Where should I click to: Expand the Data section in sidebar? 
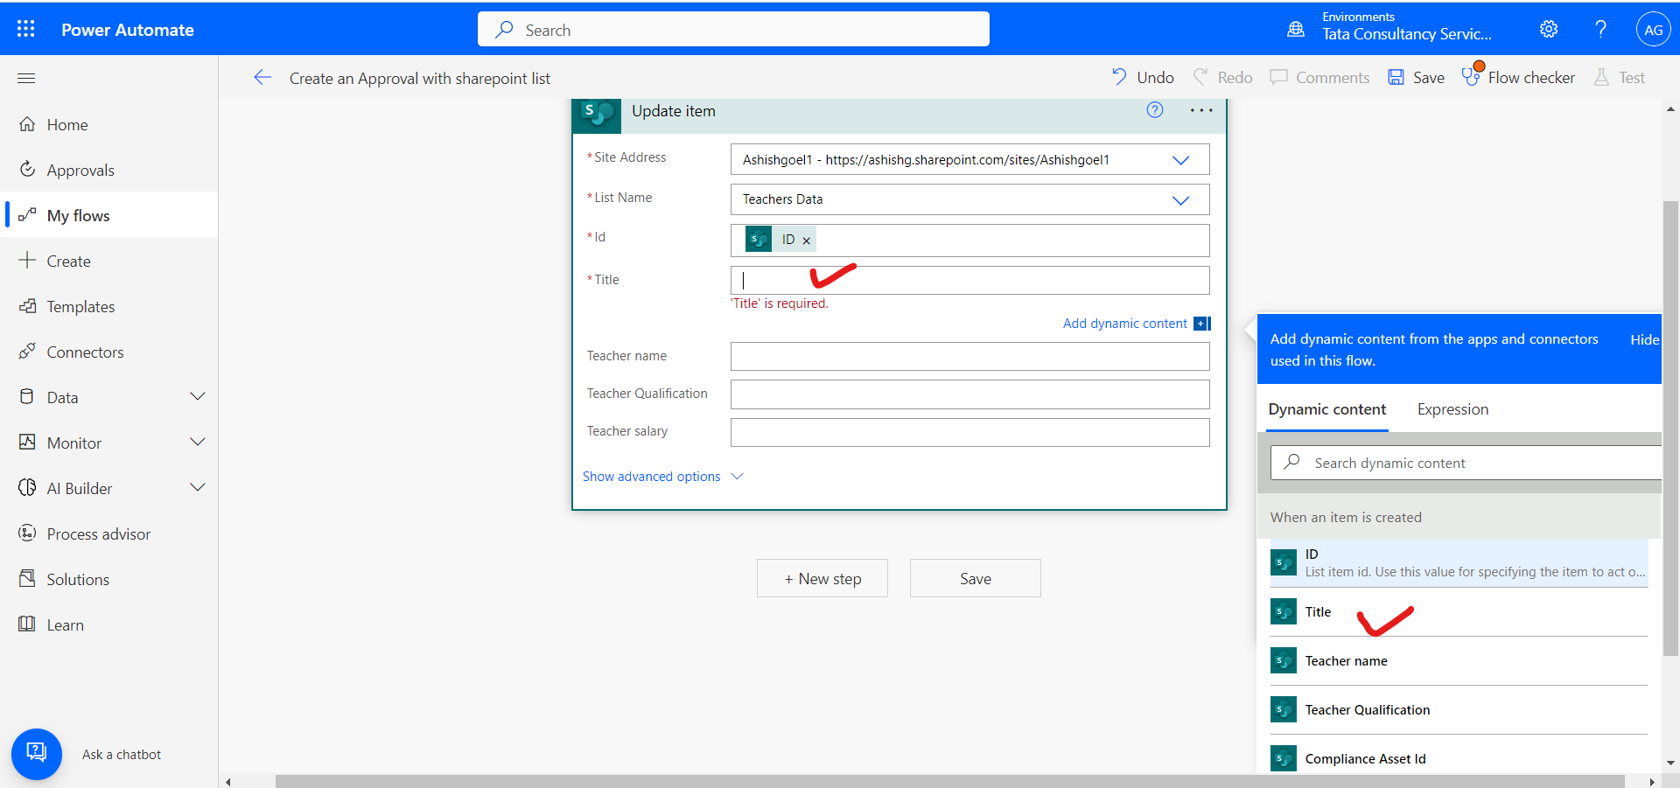[x=198, y=396]
